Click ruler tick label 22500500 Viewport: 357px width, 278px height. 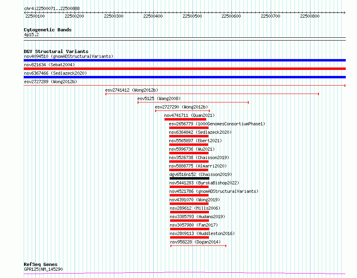point(192,16)
